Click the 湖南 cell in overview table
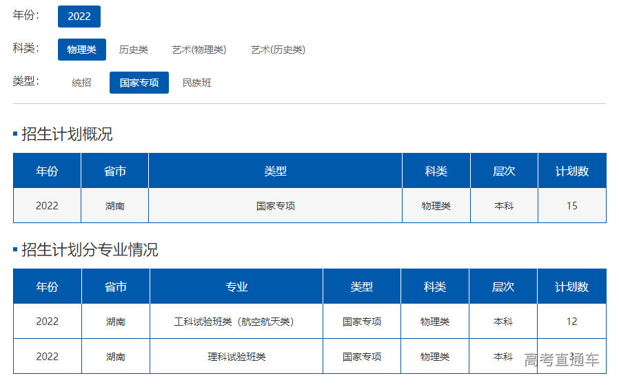Image resolution: width=619 pixels, height=387 pixels. [115, 206]
